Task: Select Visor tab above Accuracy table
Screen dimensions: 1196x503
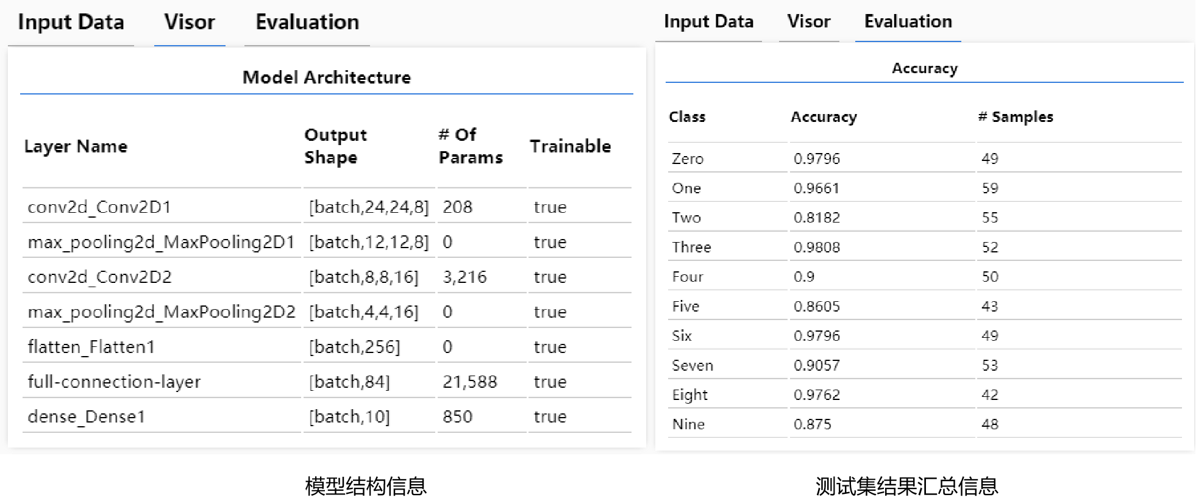Action: pos(808,22)
